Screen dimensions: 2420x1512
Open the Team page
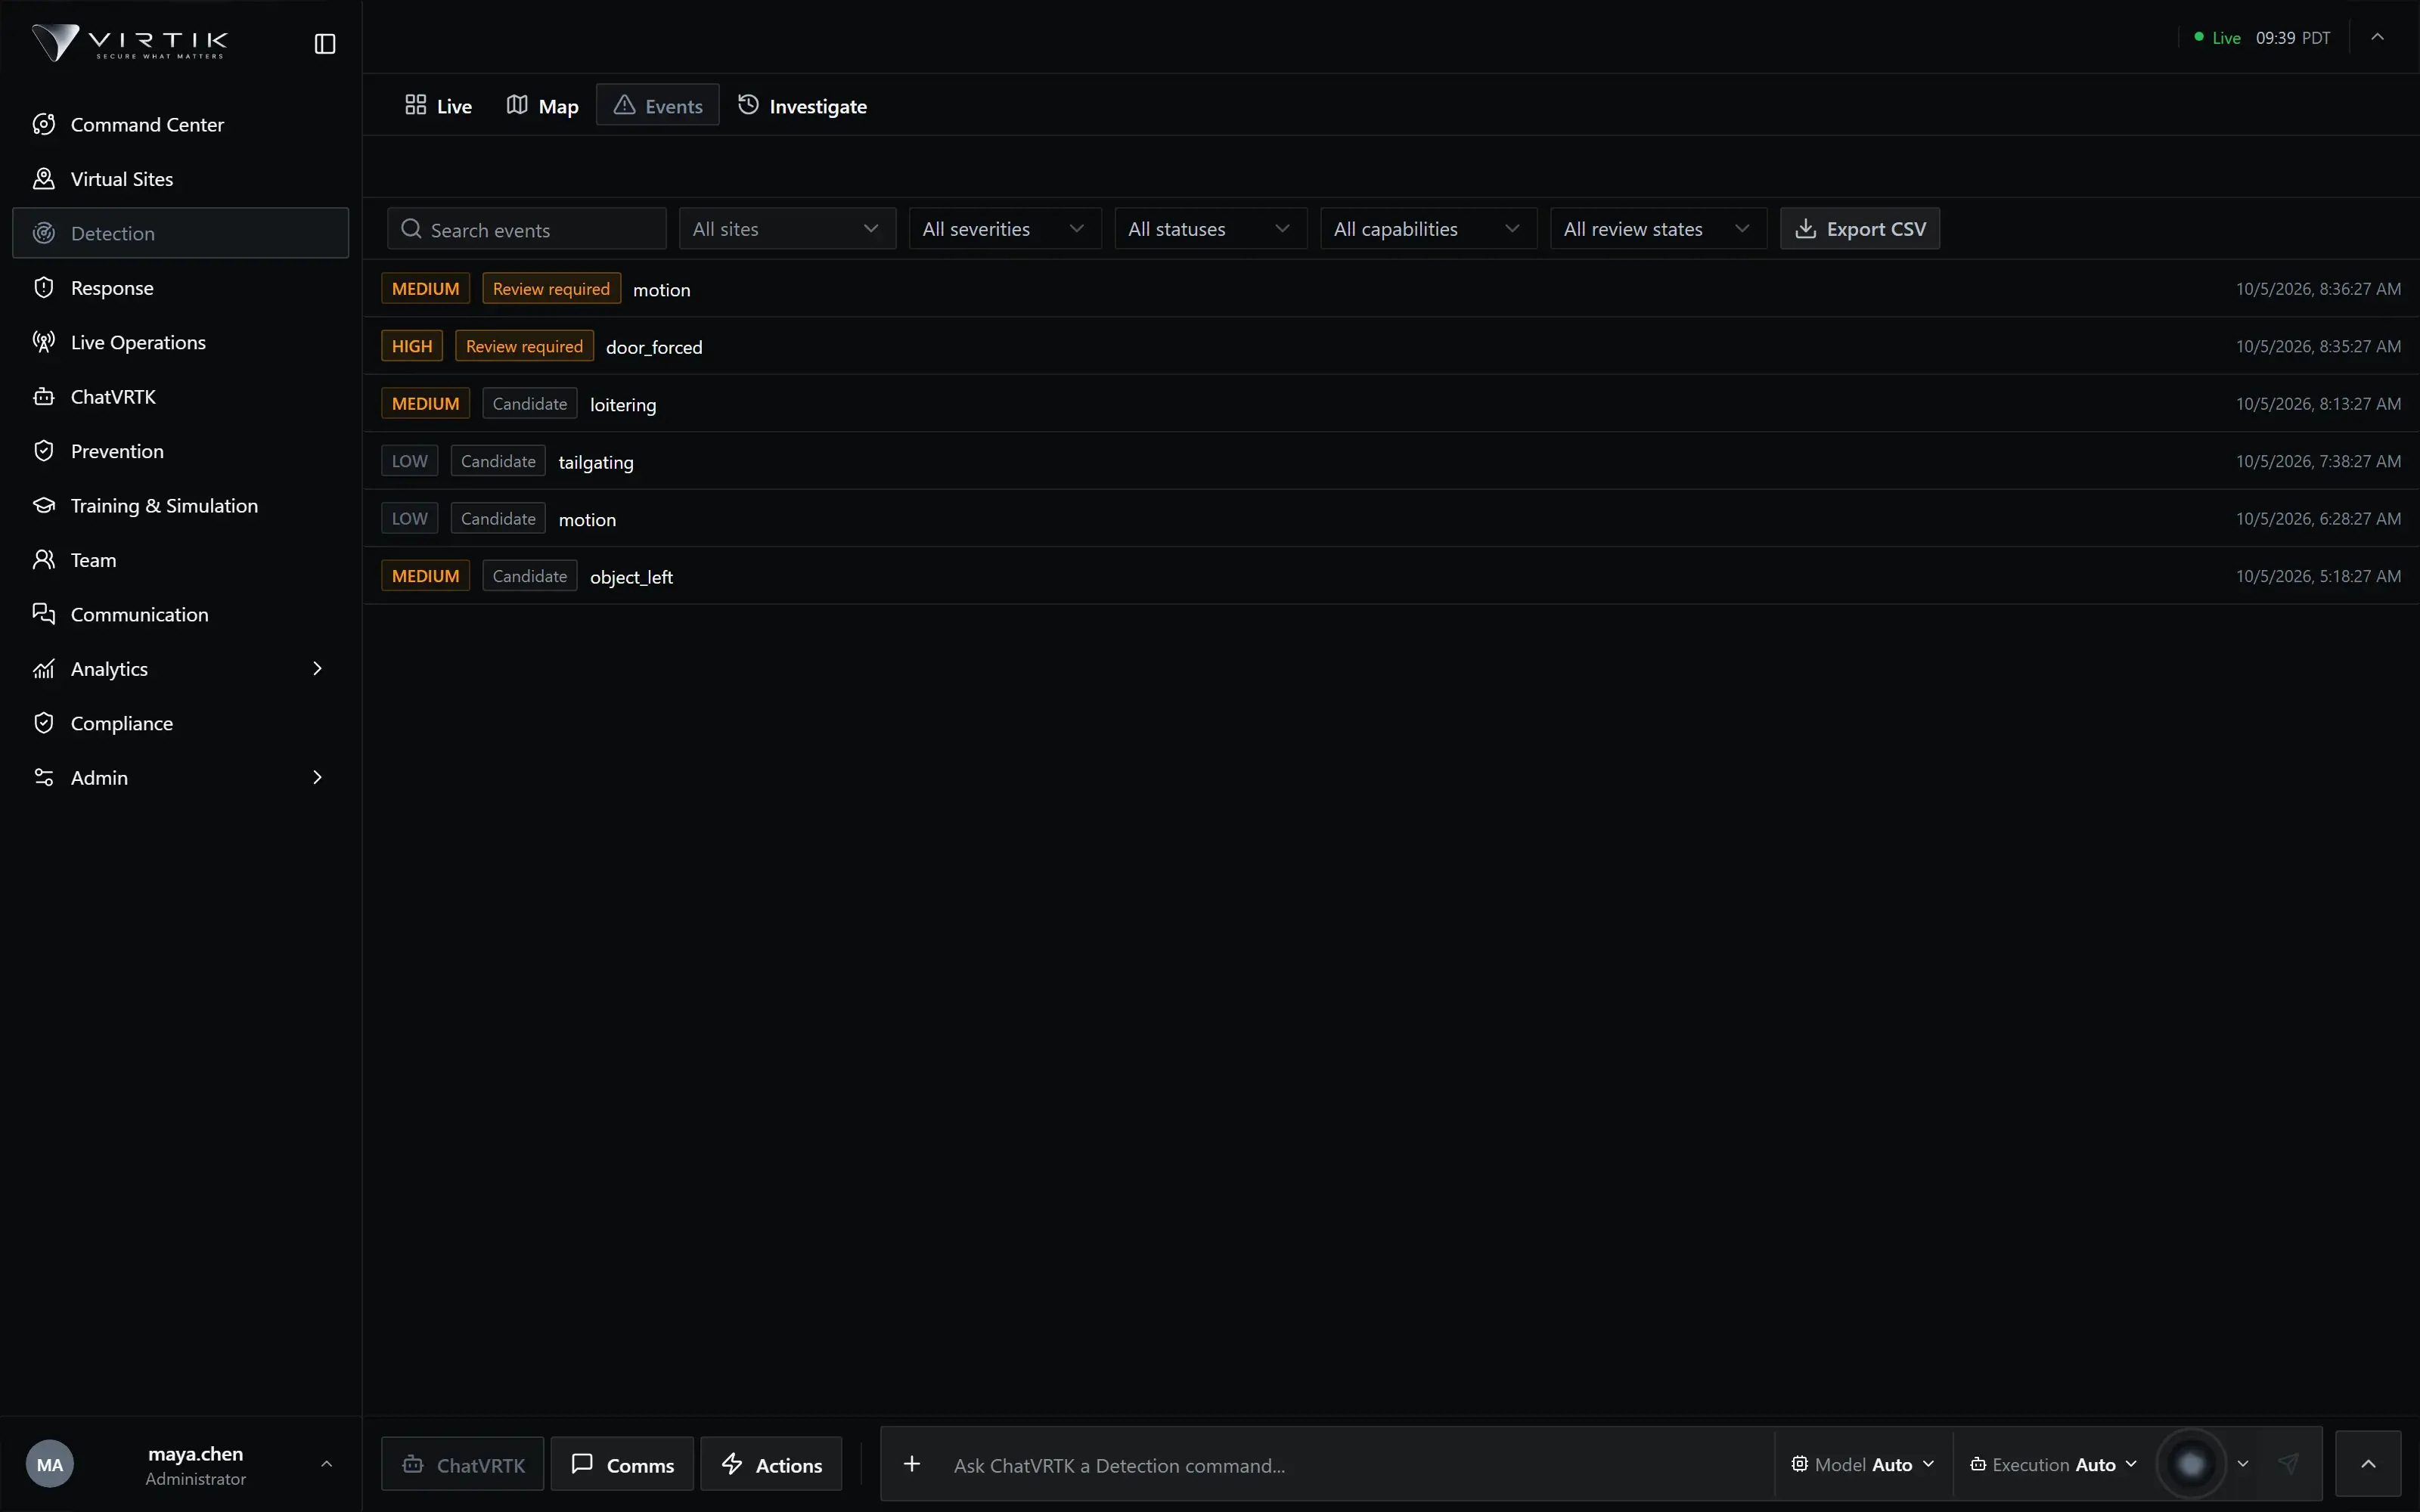pyautogui.click(x=180, y=560)
